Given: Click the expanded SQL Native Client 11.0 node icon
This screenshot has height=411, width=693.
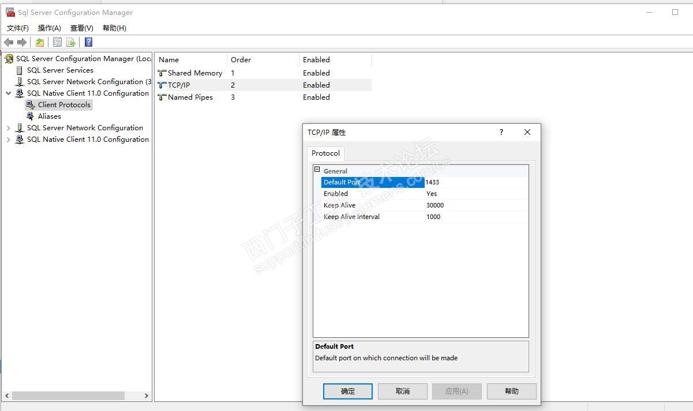Looking at the screenshot, I should [20, 93].
